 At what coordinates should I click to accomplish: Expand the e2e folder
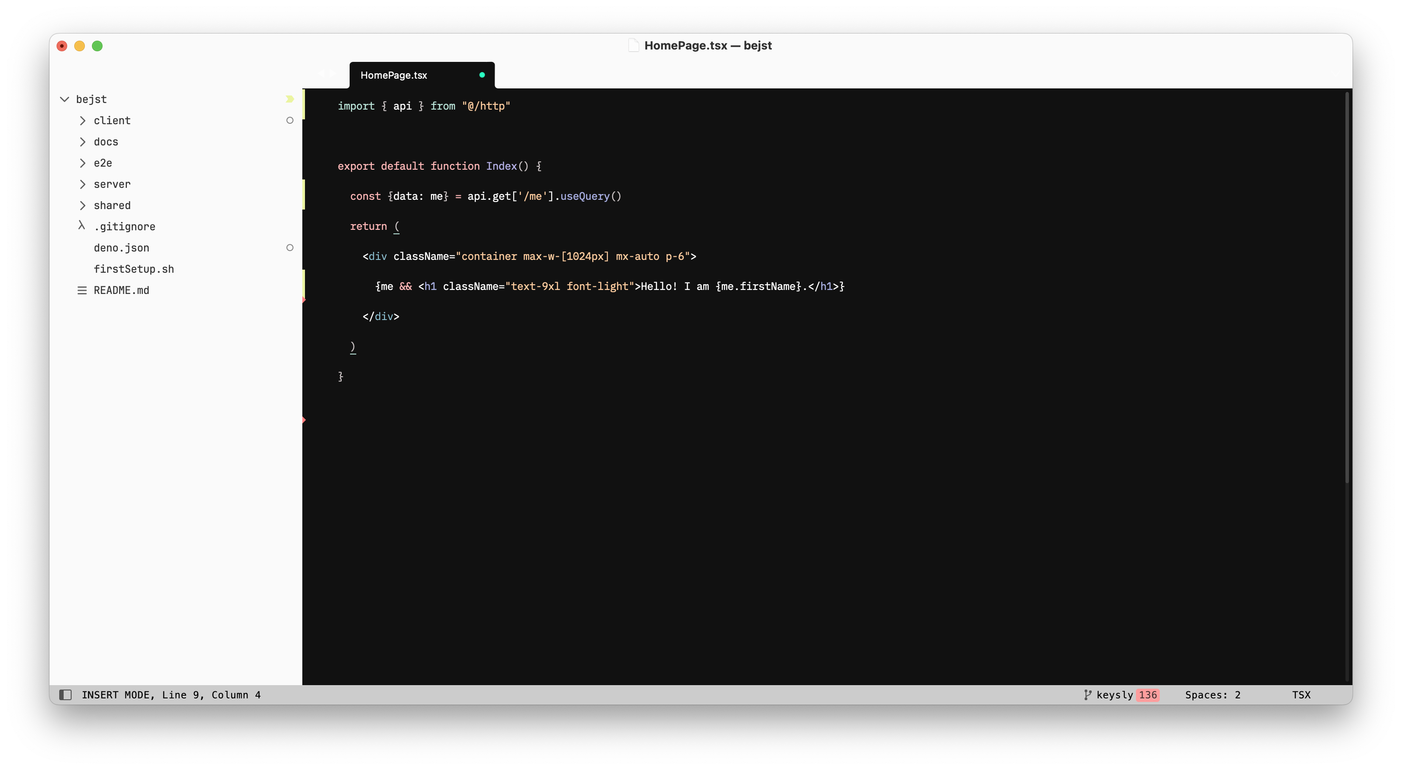click(x=83, y=163)
